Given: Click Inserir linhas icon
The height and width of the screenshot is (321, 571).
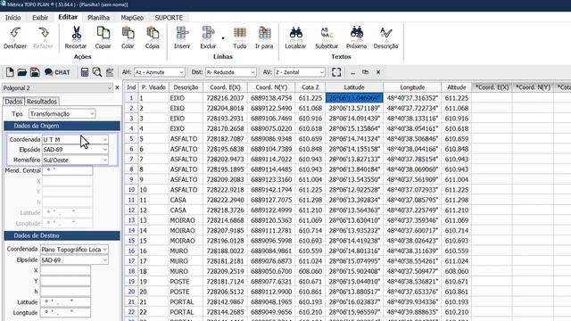Looking at the screenshot, I should pyautogui.click(x=182, y=33).
